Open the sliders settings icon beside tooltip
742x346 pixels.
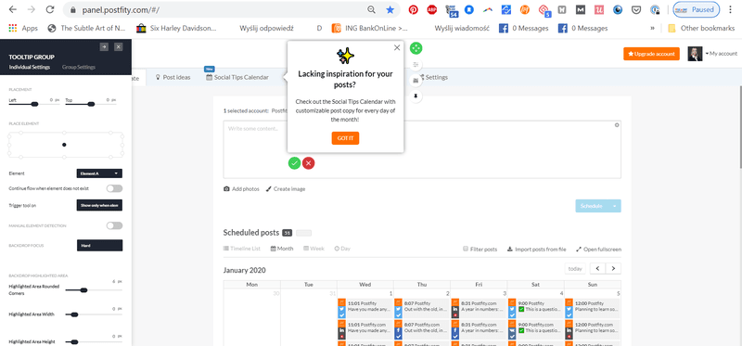(x=416, y=64)
